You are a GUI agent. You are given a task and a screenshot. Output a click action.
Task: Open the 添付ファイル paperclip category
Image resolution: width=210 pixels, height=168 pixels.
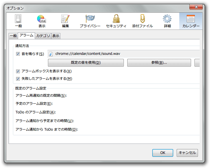142,22
